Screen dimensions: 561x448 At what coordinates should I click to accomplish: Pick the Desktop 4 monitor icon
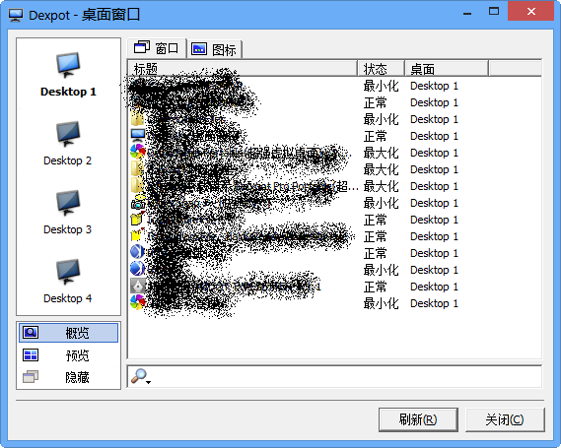68,272
